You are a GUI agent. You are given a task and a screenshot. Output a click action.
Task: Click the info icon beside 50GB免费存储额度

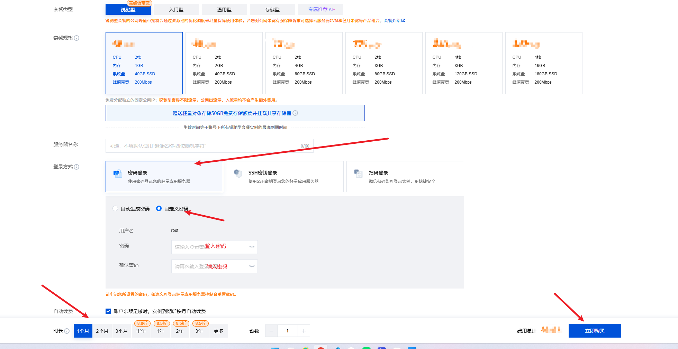click(295, 113)
